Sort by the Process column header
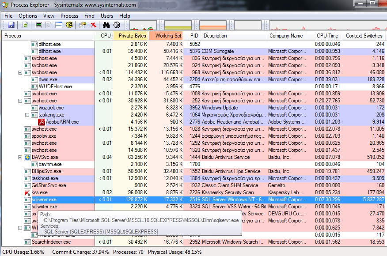Viewport: 387px width, 256px height. click(48, 36)
